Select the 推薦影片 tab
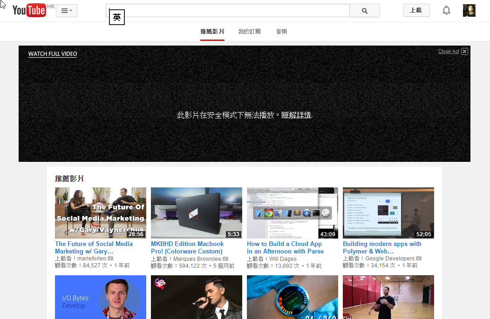The height and width of the screenshot is (319, 490). click(x=212, y=32)
